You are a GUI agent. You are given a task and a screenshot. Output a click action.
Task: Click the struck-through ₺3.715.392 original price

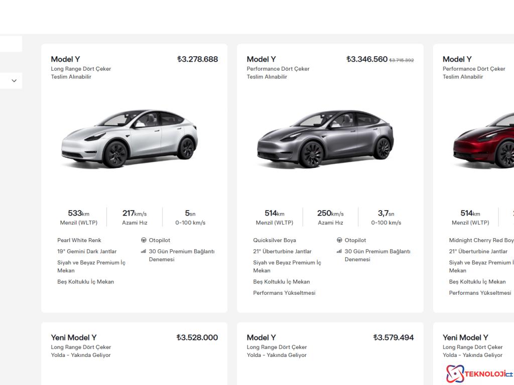coord(402,60)
